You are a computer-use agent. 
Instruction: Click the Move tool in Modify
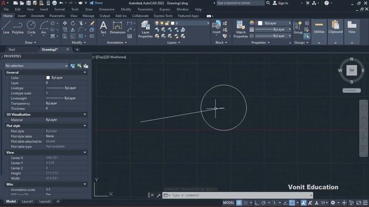click(x=65, y=23)
